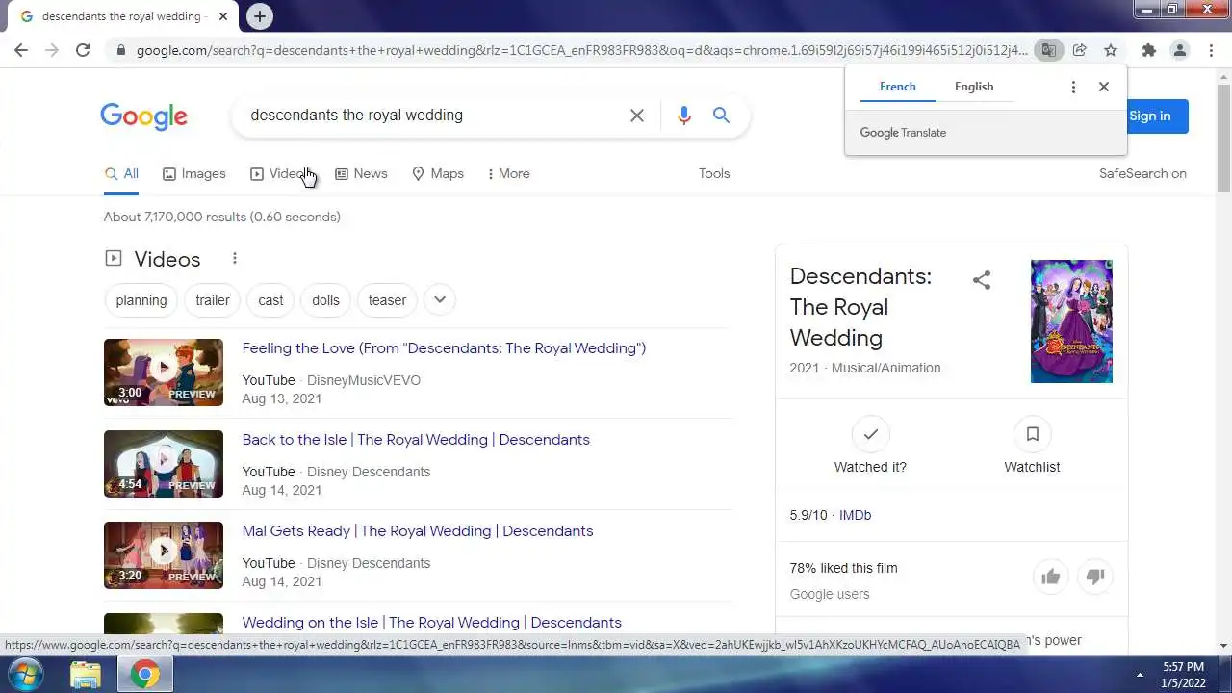
Task: Open the Chrome profile avatar
Action: pos(1179,50)
